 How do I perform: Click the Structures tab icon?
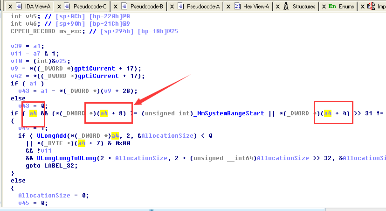[x=286, y=7]
